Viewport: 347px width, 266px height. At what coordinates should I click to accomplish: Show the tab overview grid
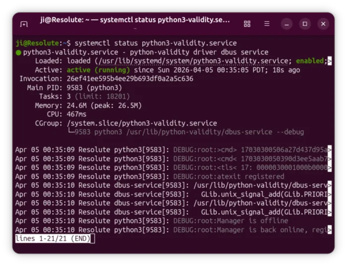pos(247,24)
